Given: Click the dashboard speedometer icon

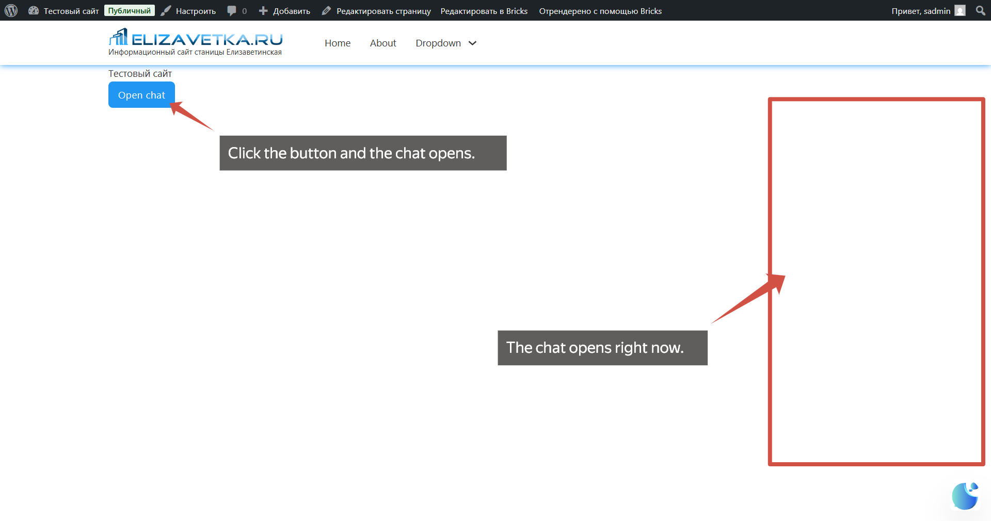Looking at the screenshot, I should click(x=34, y=10).
